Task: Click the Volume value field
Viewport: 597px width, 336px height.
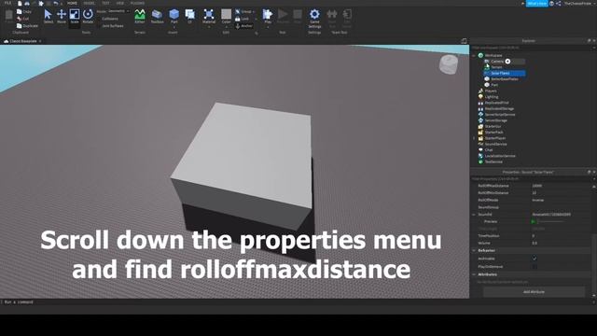Action: (x=561, y=243)
